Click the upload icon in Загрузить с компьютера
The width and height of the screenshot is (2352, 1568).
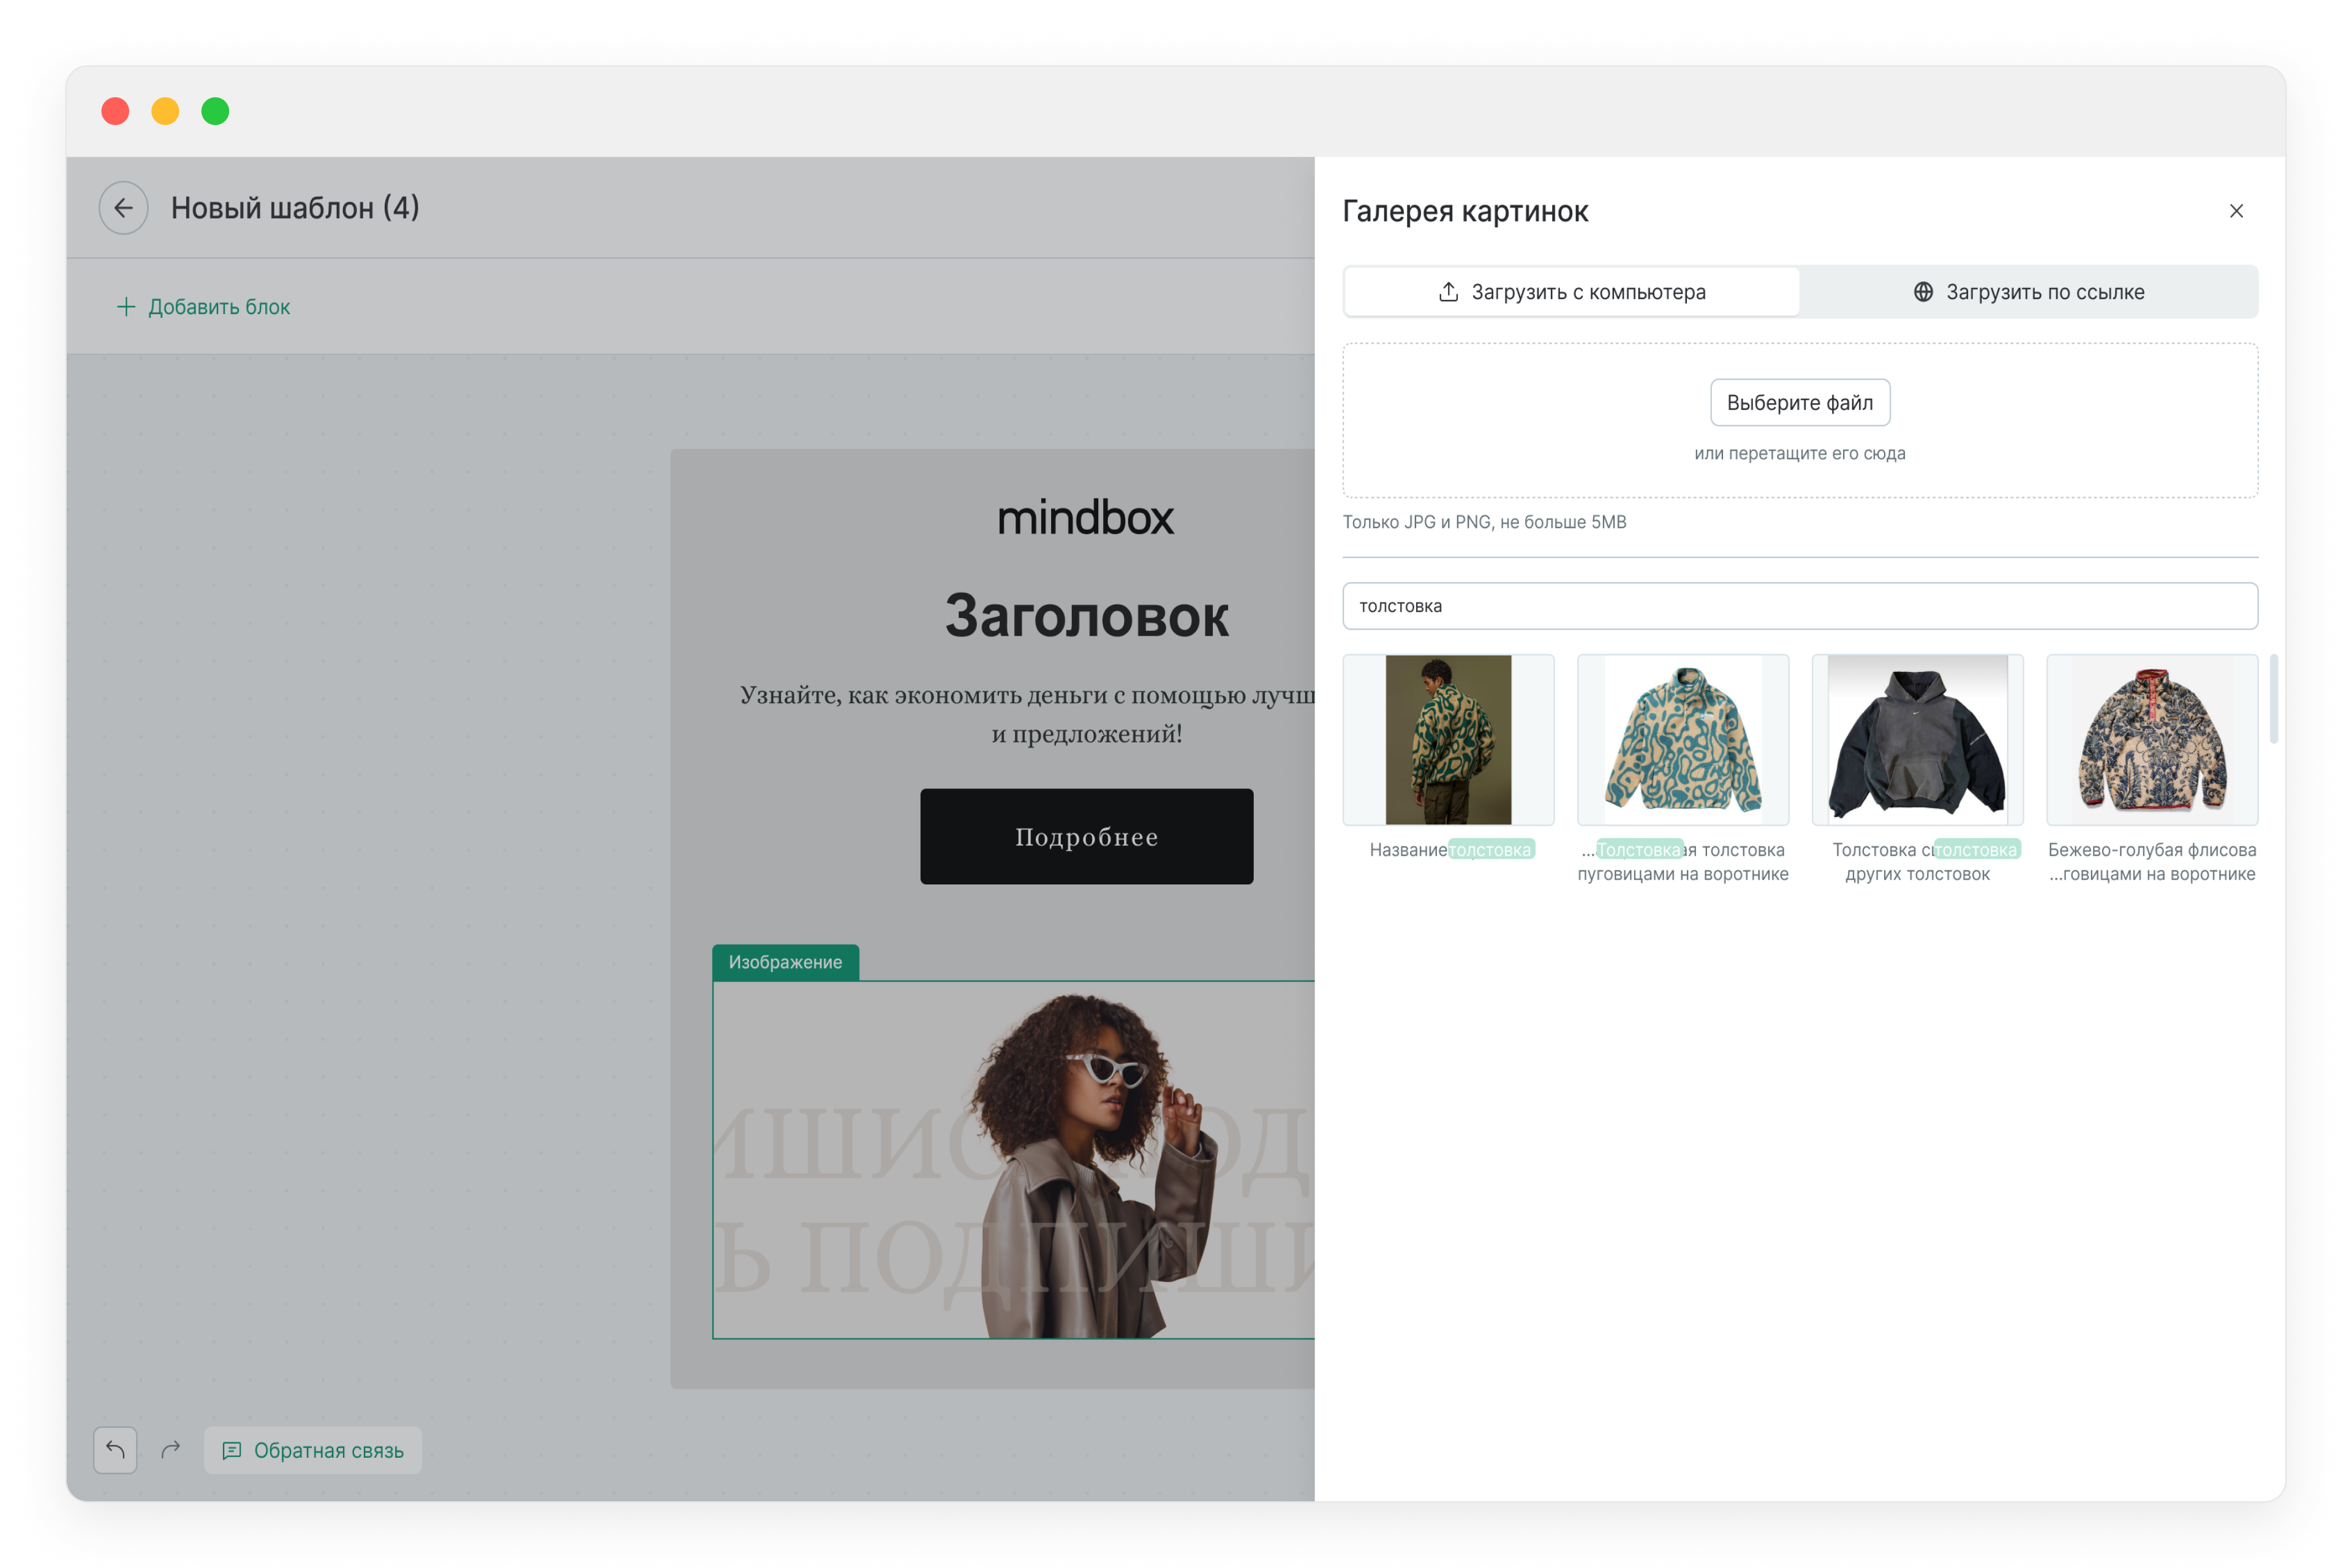point(1448,292)
